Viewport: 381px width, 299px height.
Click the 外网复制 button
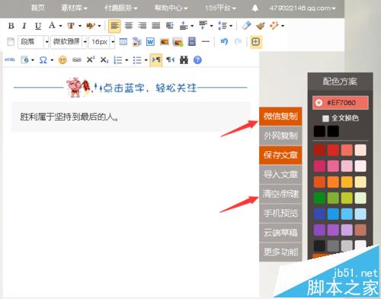click(x=280, y=136)
